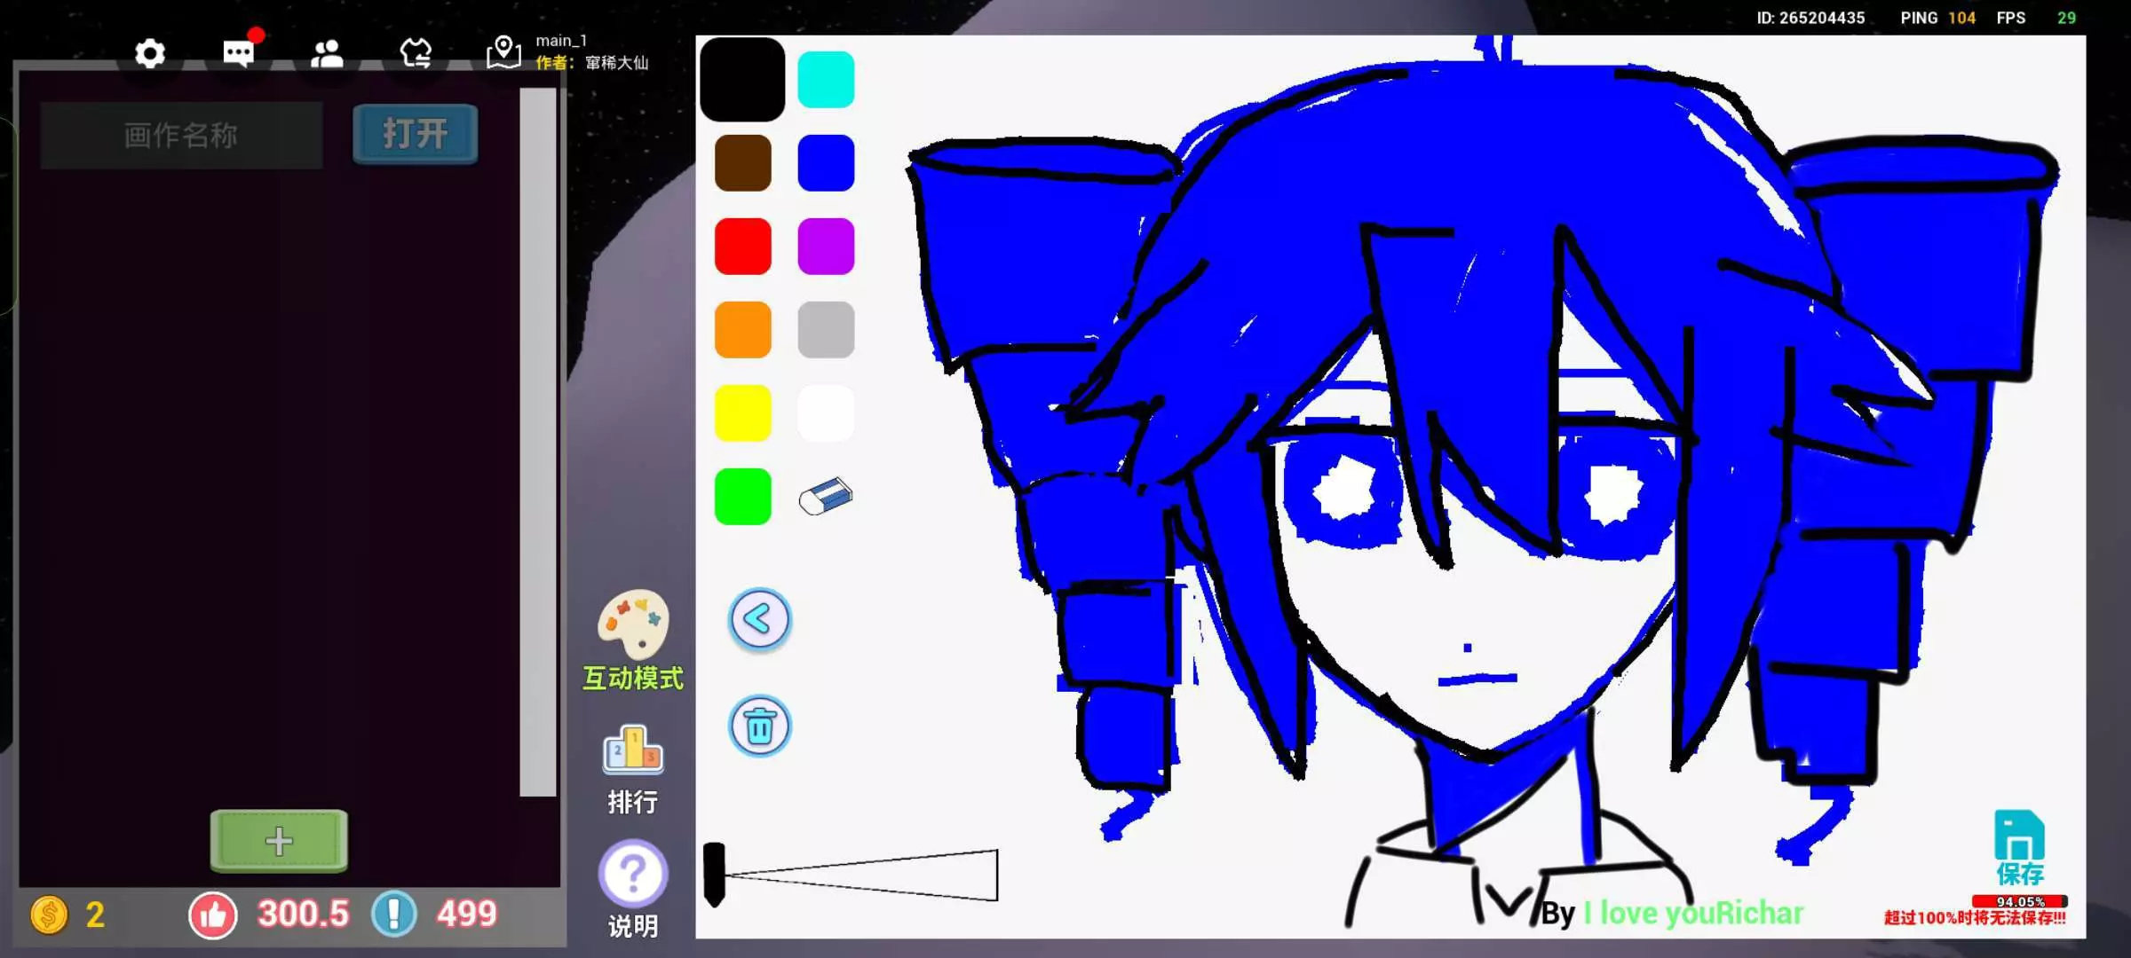The height and width of the screenshot is (958, 2131).
Task: Click the painting name input field
Action: [x=181, y=135]
